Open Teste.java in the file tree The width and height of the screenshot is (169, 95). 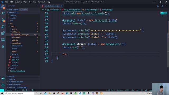click(23, 63)
